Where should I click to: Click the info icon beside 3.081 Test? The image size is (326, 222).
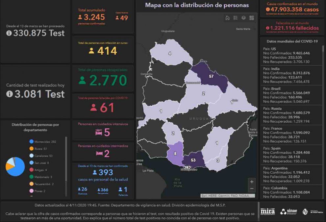(x=9, y=94)
